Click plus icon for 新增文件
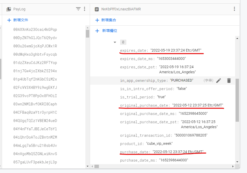 point(9,20)
